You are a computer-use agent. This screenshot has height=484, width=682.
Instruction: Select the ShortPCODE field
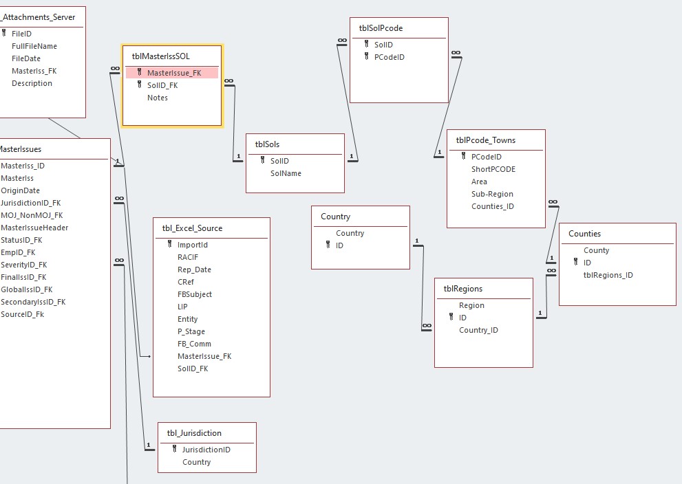pyautogui.click(x=493, y=169)
